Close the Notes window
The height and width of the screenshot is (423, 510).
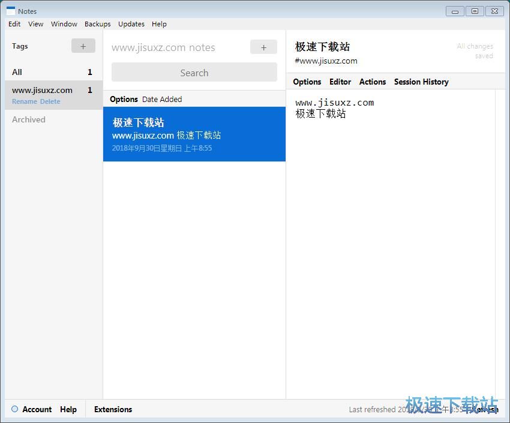coord(494,11)
